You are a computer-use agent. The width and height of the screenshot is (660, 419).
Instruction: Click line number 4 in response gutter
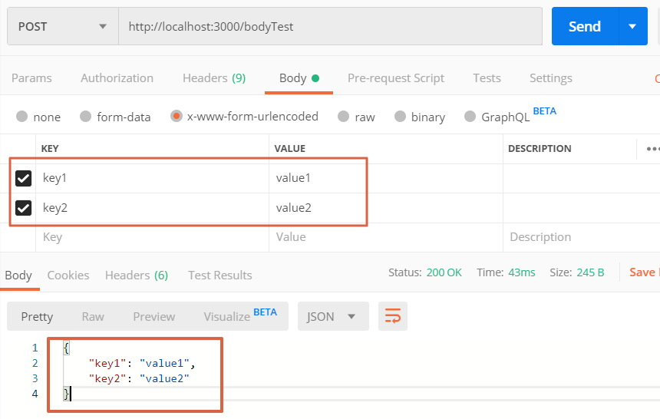pyautogui.click(x=35, y=394)
